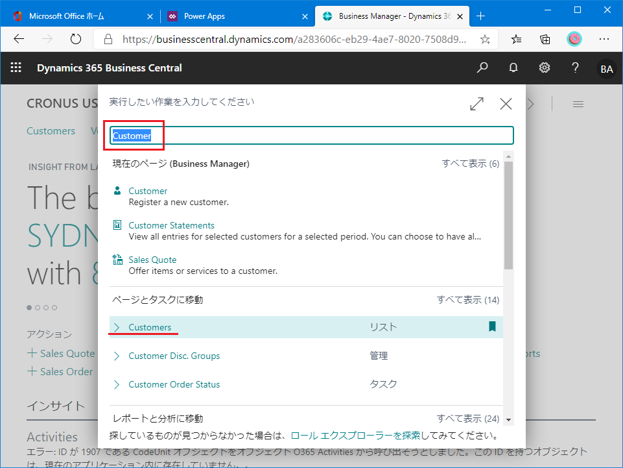Click the Sales Quote document icon
This screenshot has height=468, width=623.
117,260
